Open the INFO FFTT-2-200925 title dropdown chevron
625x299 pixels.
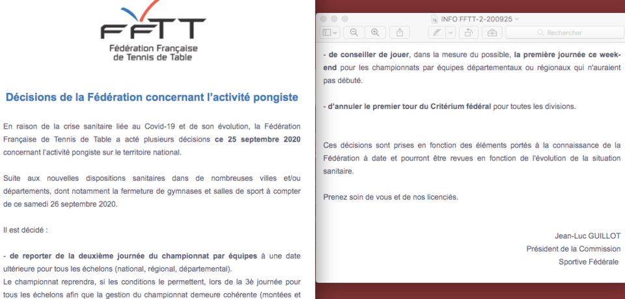tap(517, 19)
